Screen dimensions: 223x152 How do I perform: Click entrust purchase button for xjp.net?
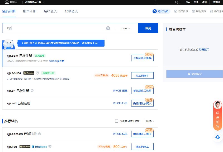point(142,103)
